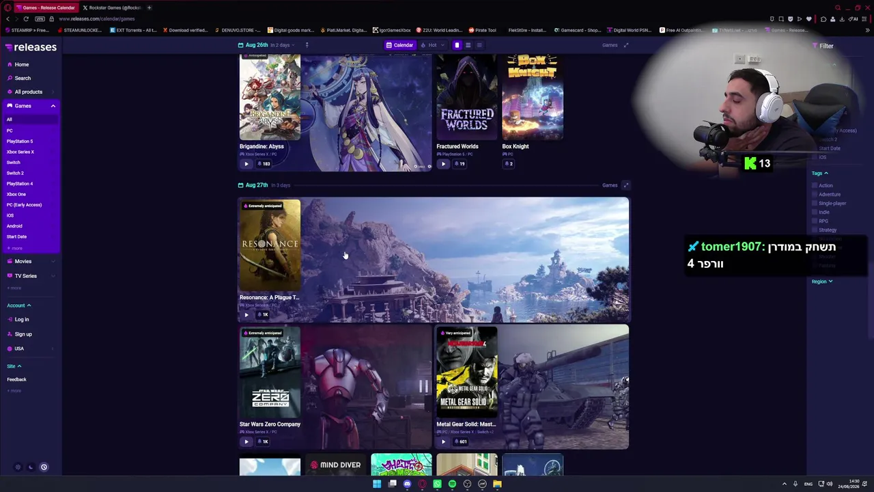Play the Fractured Worlds trailer
The image size is (874, 492).
[443, 164]
